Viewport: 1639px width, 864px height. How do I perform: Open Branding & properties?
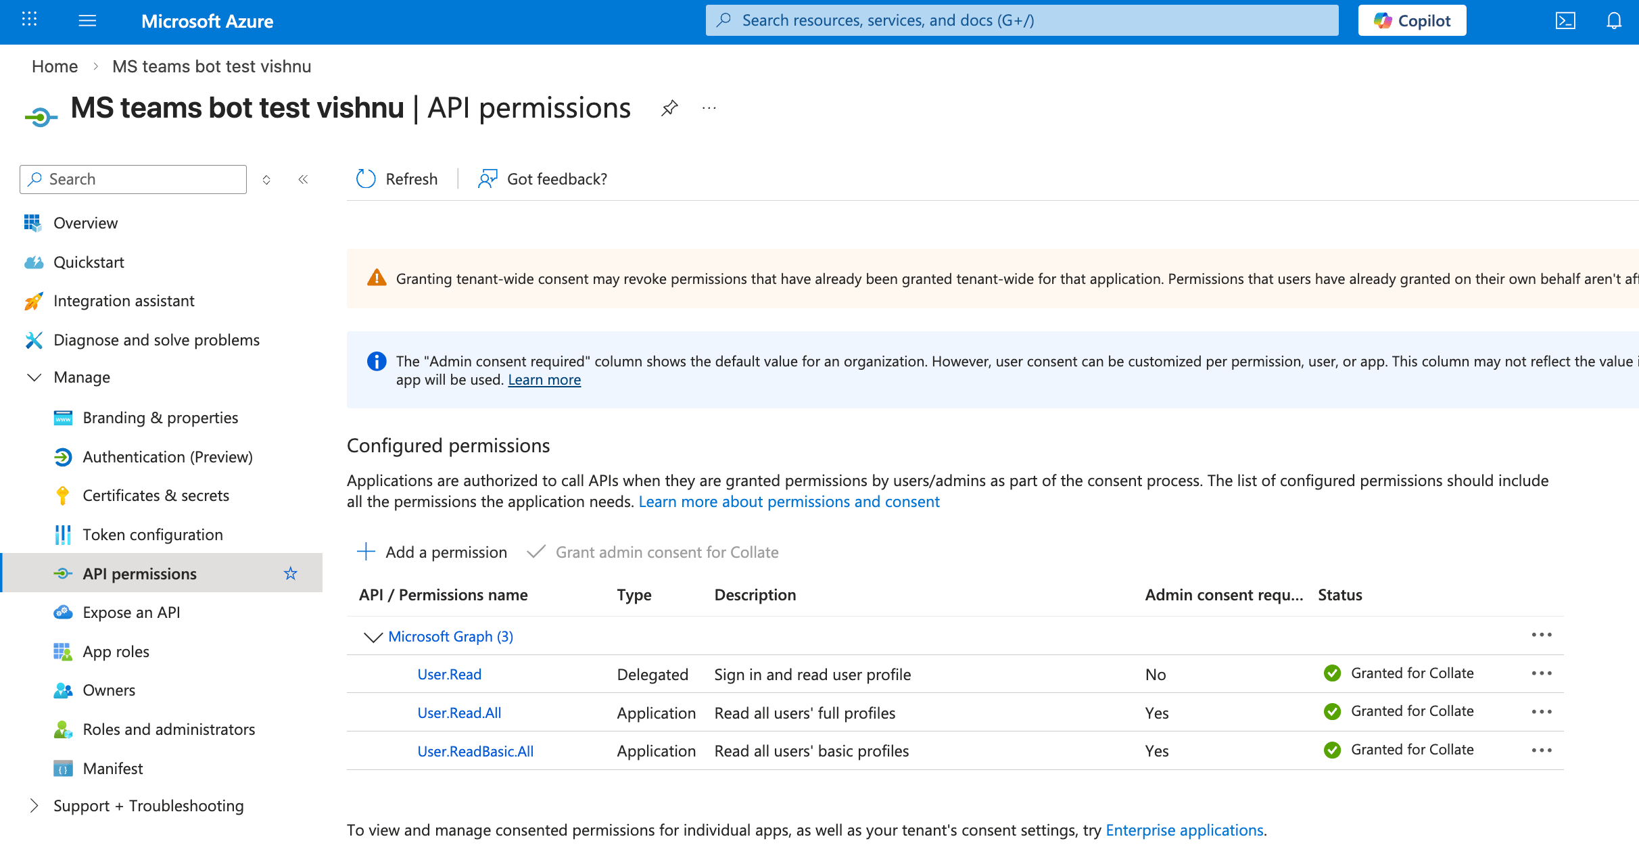[x=160, y=418]
